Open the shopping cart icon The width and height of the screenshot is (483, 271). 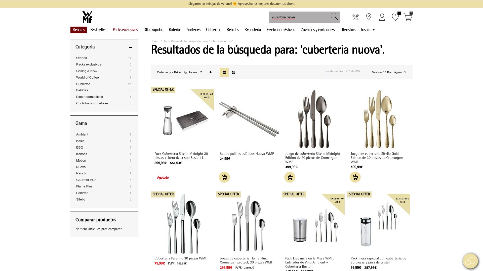408,17
